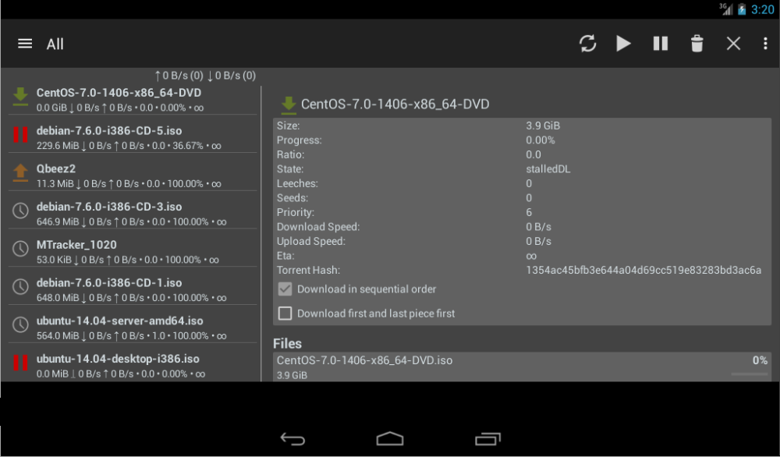This screenshot has height=457, width=780.
Task: Tap the file progress bar at 0%
Action: coord(749,374)
